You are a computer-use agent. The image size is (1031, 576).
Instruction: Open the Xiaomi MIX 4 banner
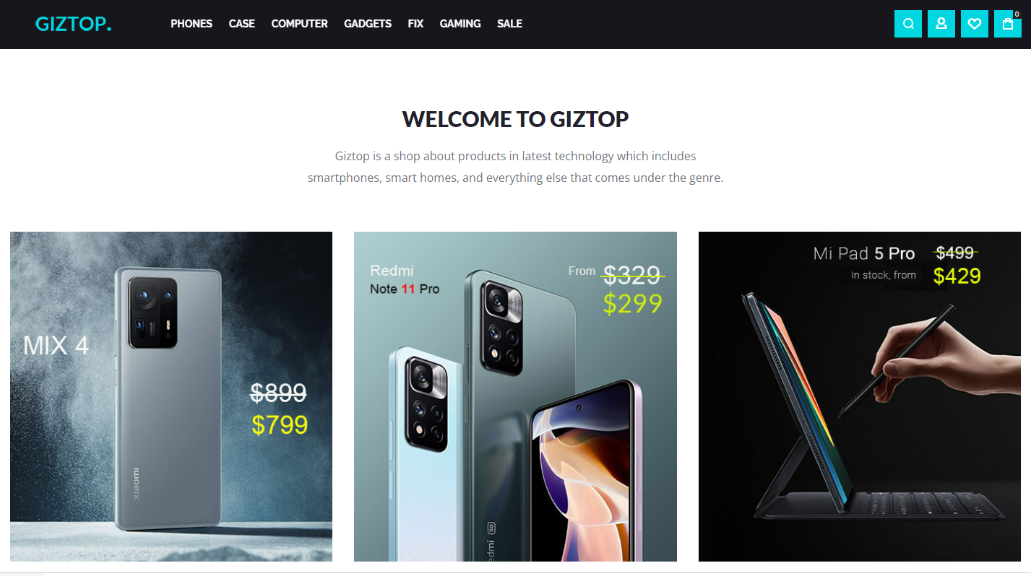click(x=171, y=396)
